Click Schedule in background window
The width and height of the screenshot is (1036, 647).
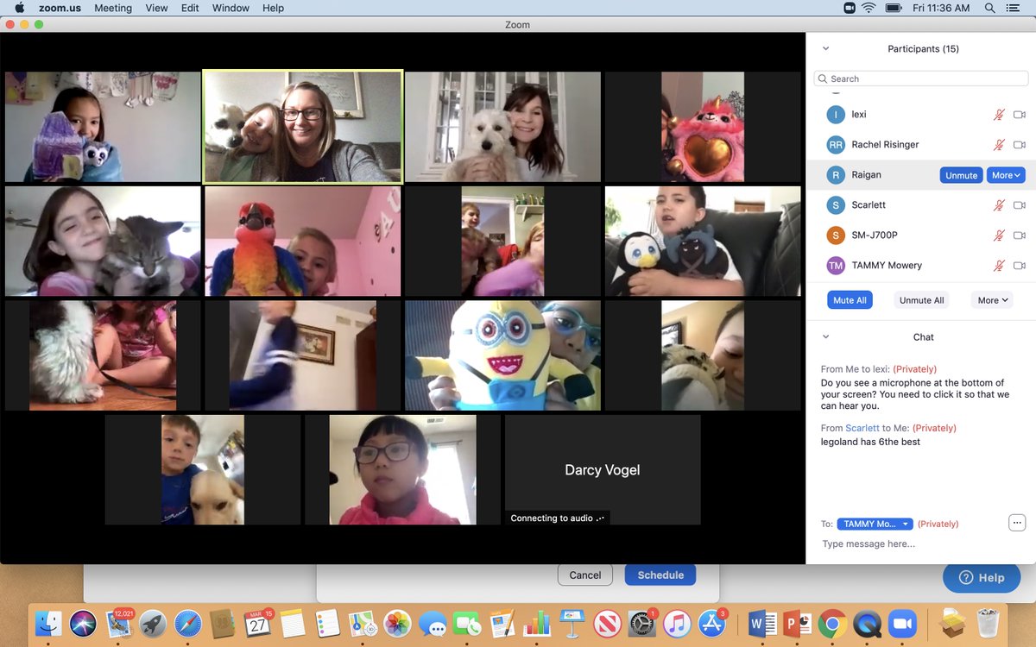[x=660, y=575]
